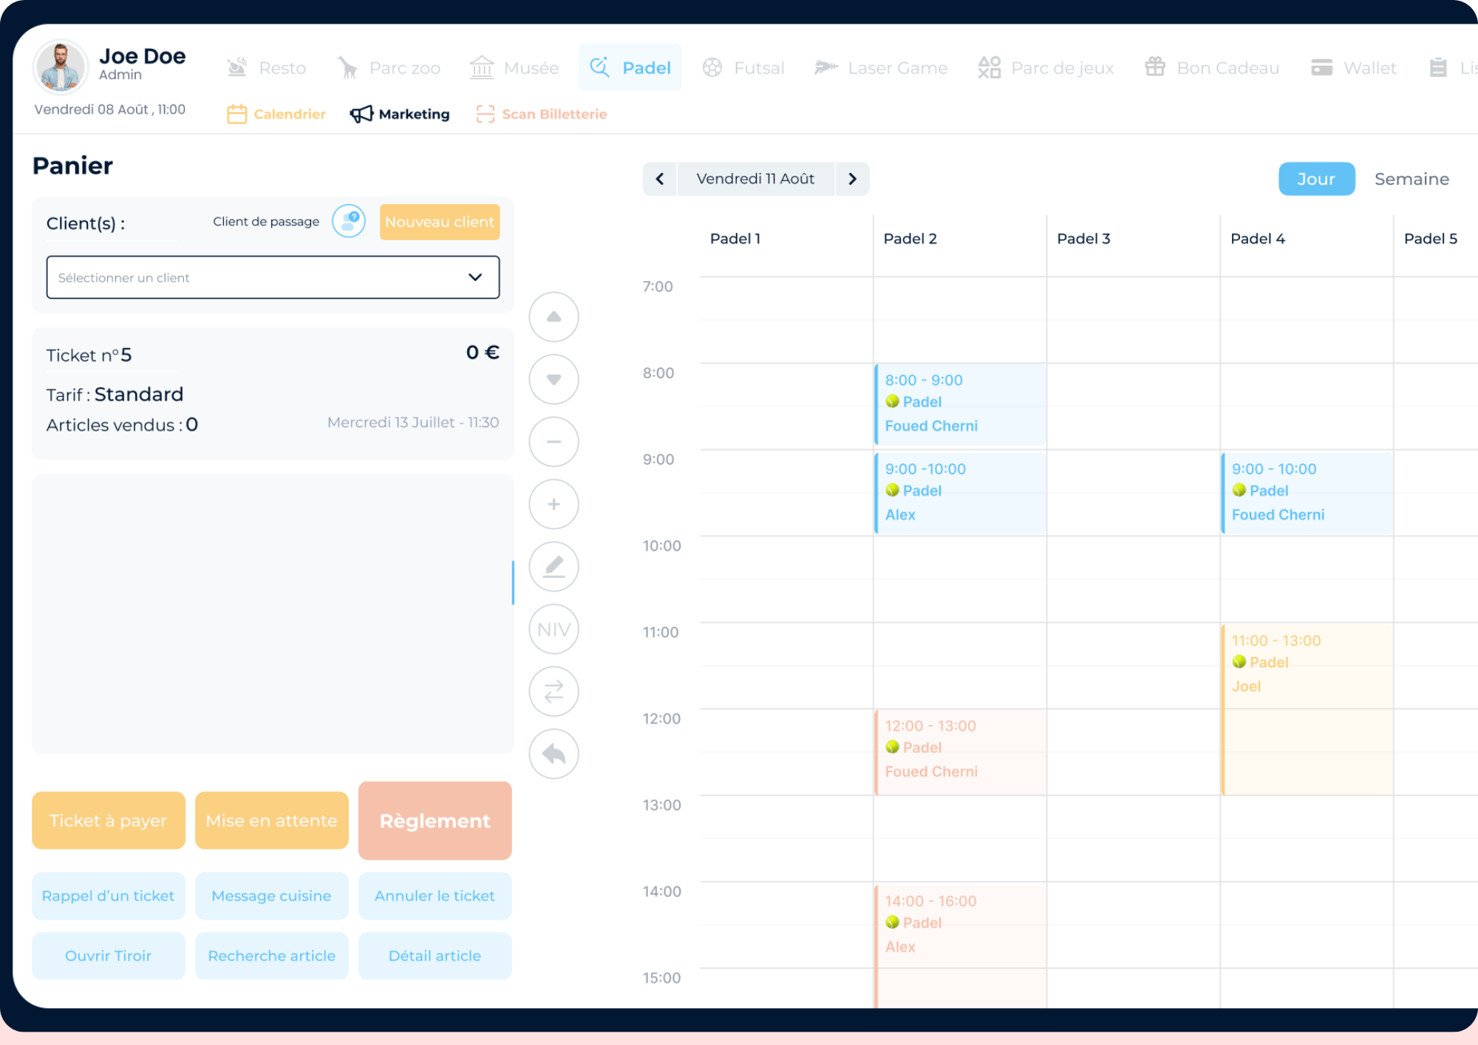The image size is (1478, 1045).
Task: Toggle Client de passage selector
Action: (347, 222)
